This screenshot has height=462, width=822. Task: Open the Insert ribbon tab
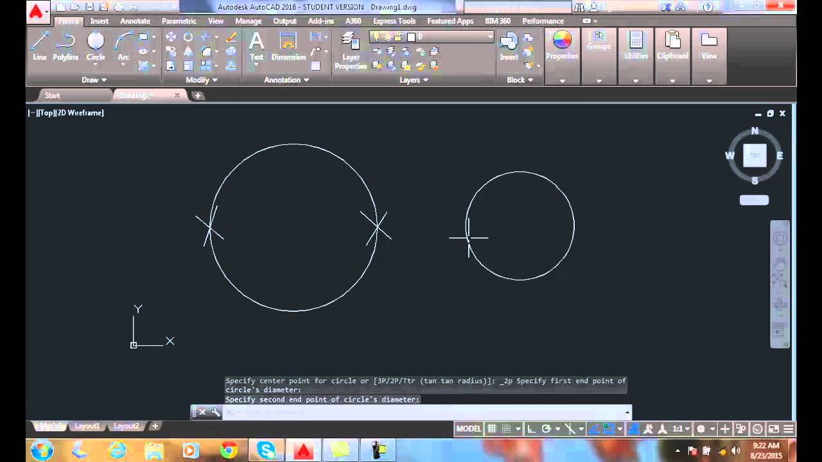coord(100,21)
